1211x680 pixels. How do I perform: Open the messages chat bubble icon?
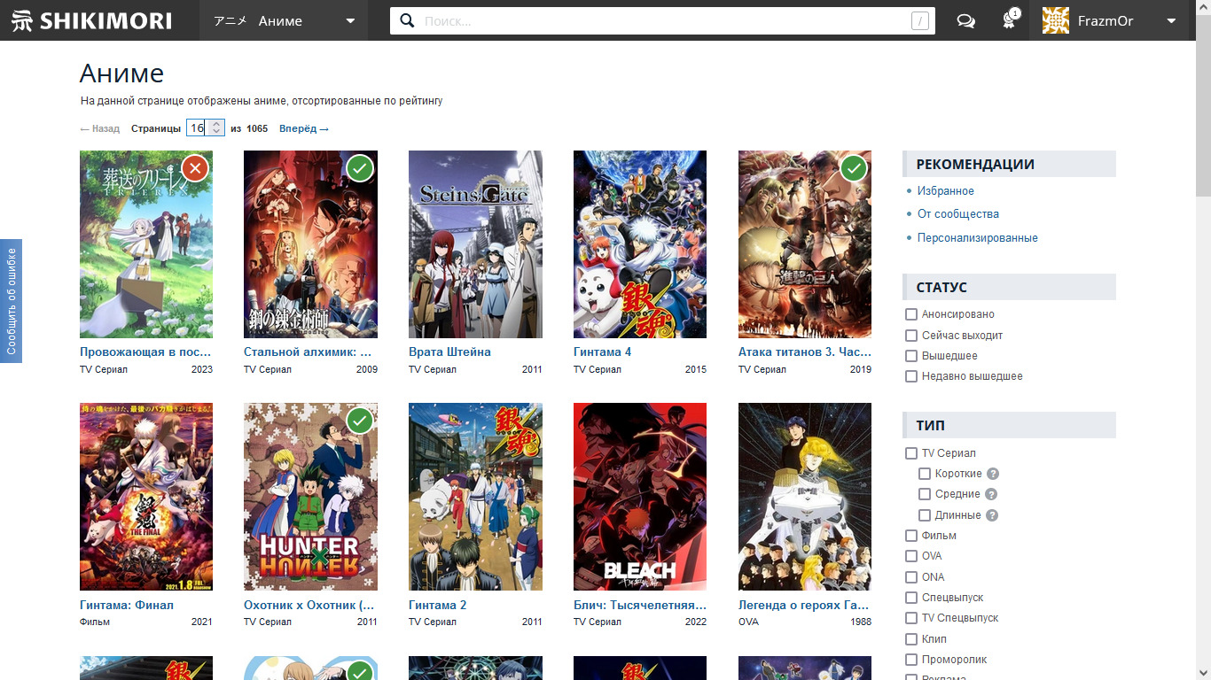pos(966,21)
